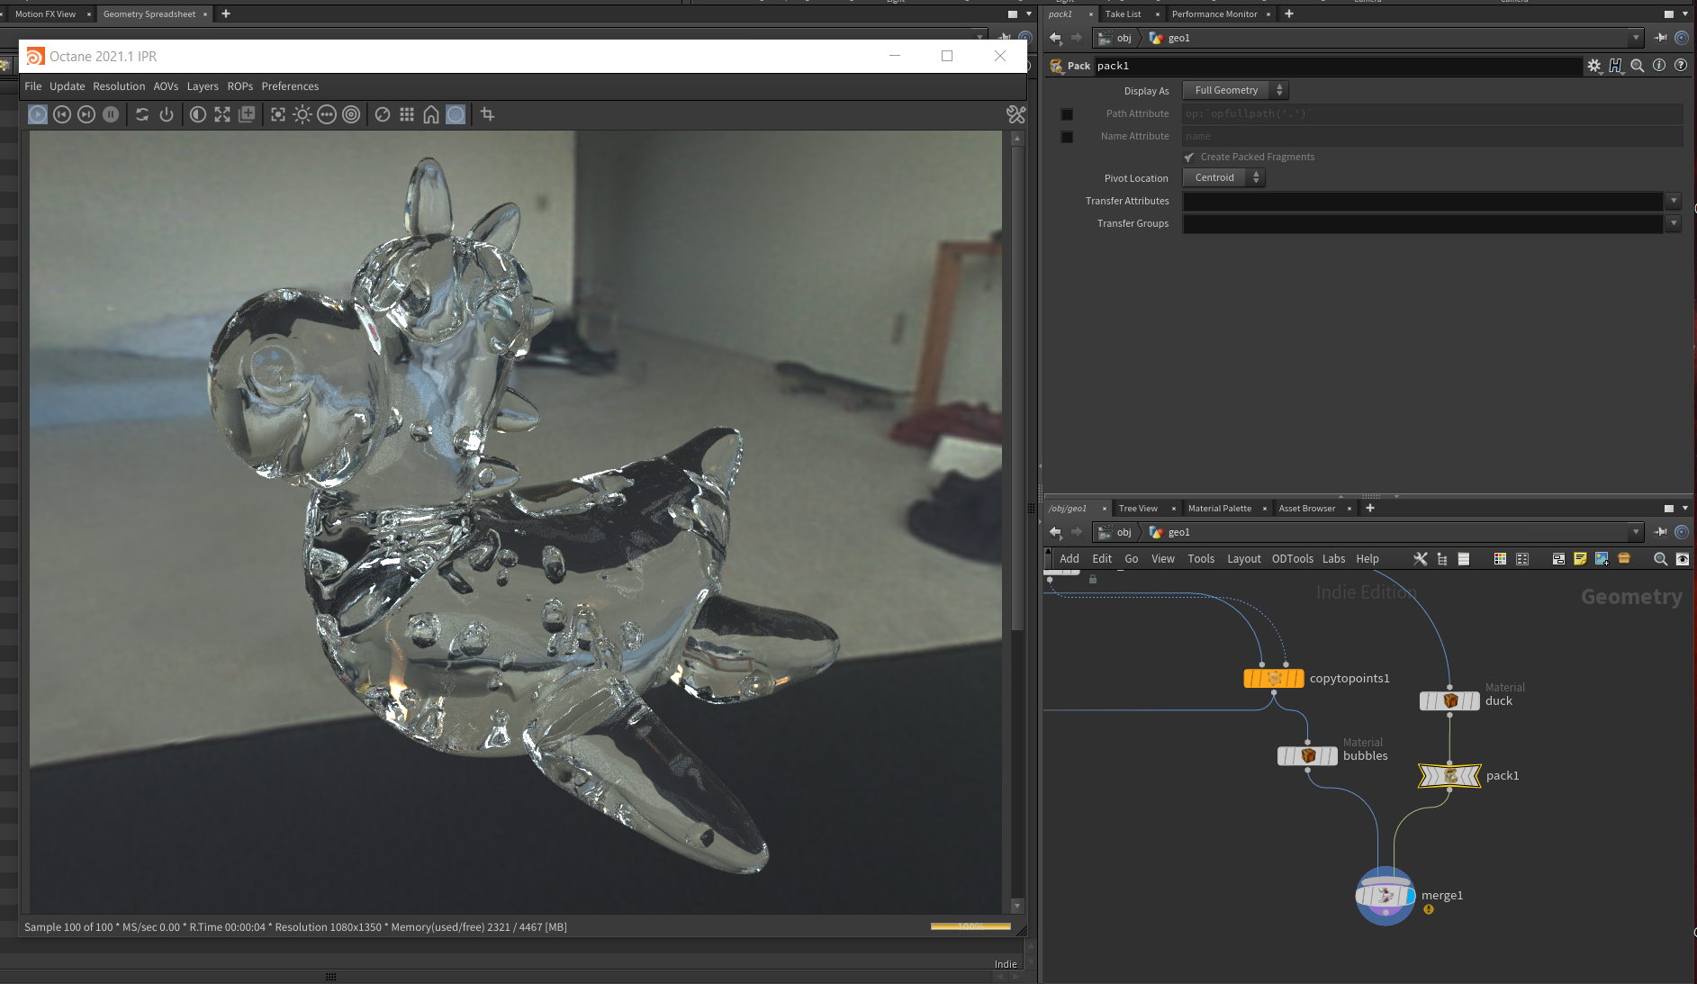Click the wrench tools icon in network editor toolbar
This screenshot has width=1697, height=984.
pyautogui.click(x=1421, y=559)
